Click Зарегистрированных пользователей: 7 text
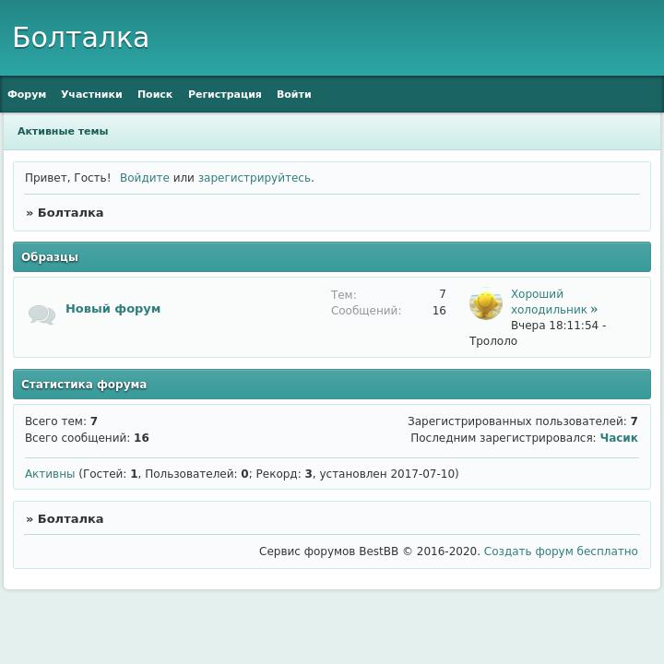The width and height of the screenshot is (664, 664). [523, 421]
